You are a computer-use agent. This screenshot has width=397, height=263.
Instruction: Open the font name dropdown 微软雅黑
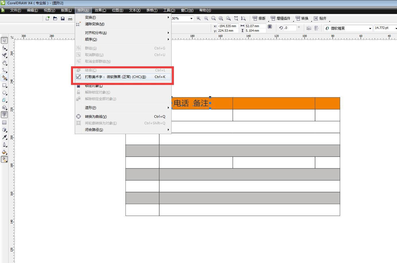(x=370, y=28)
